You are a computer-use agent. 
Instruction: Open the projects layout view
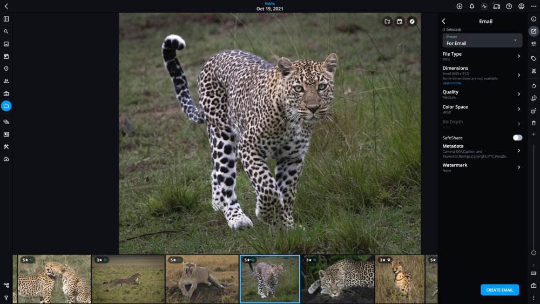(x=6, y=134)
